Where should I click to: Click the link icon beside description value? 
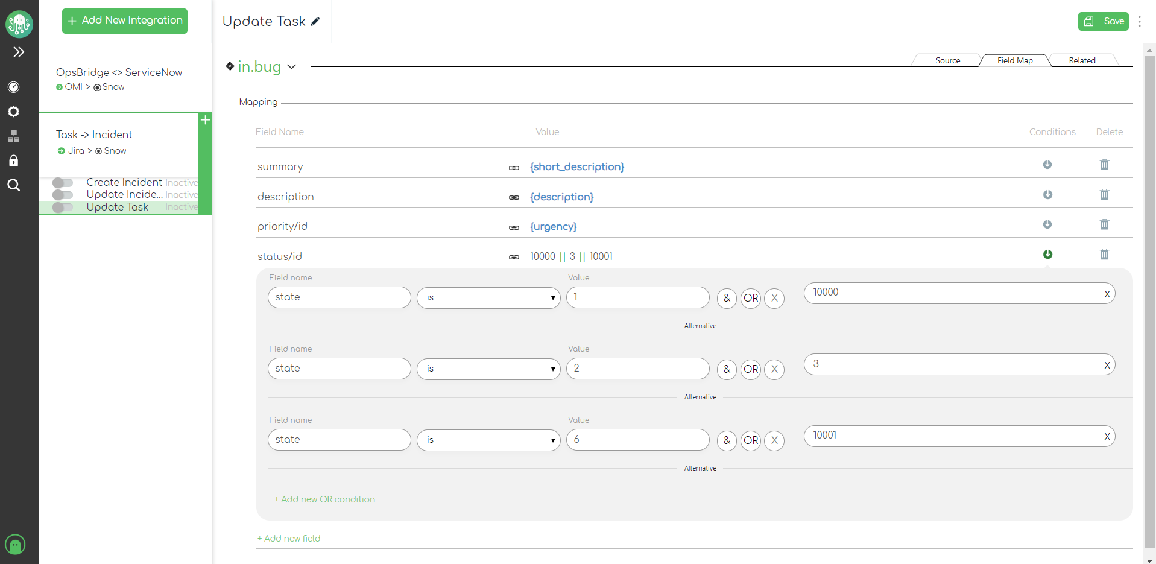point(514,197)
